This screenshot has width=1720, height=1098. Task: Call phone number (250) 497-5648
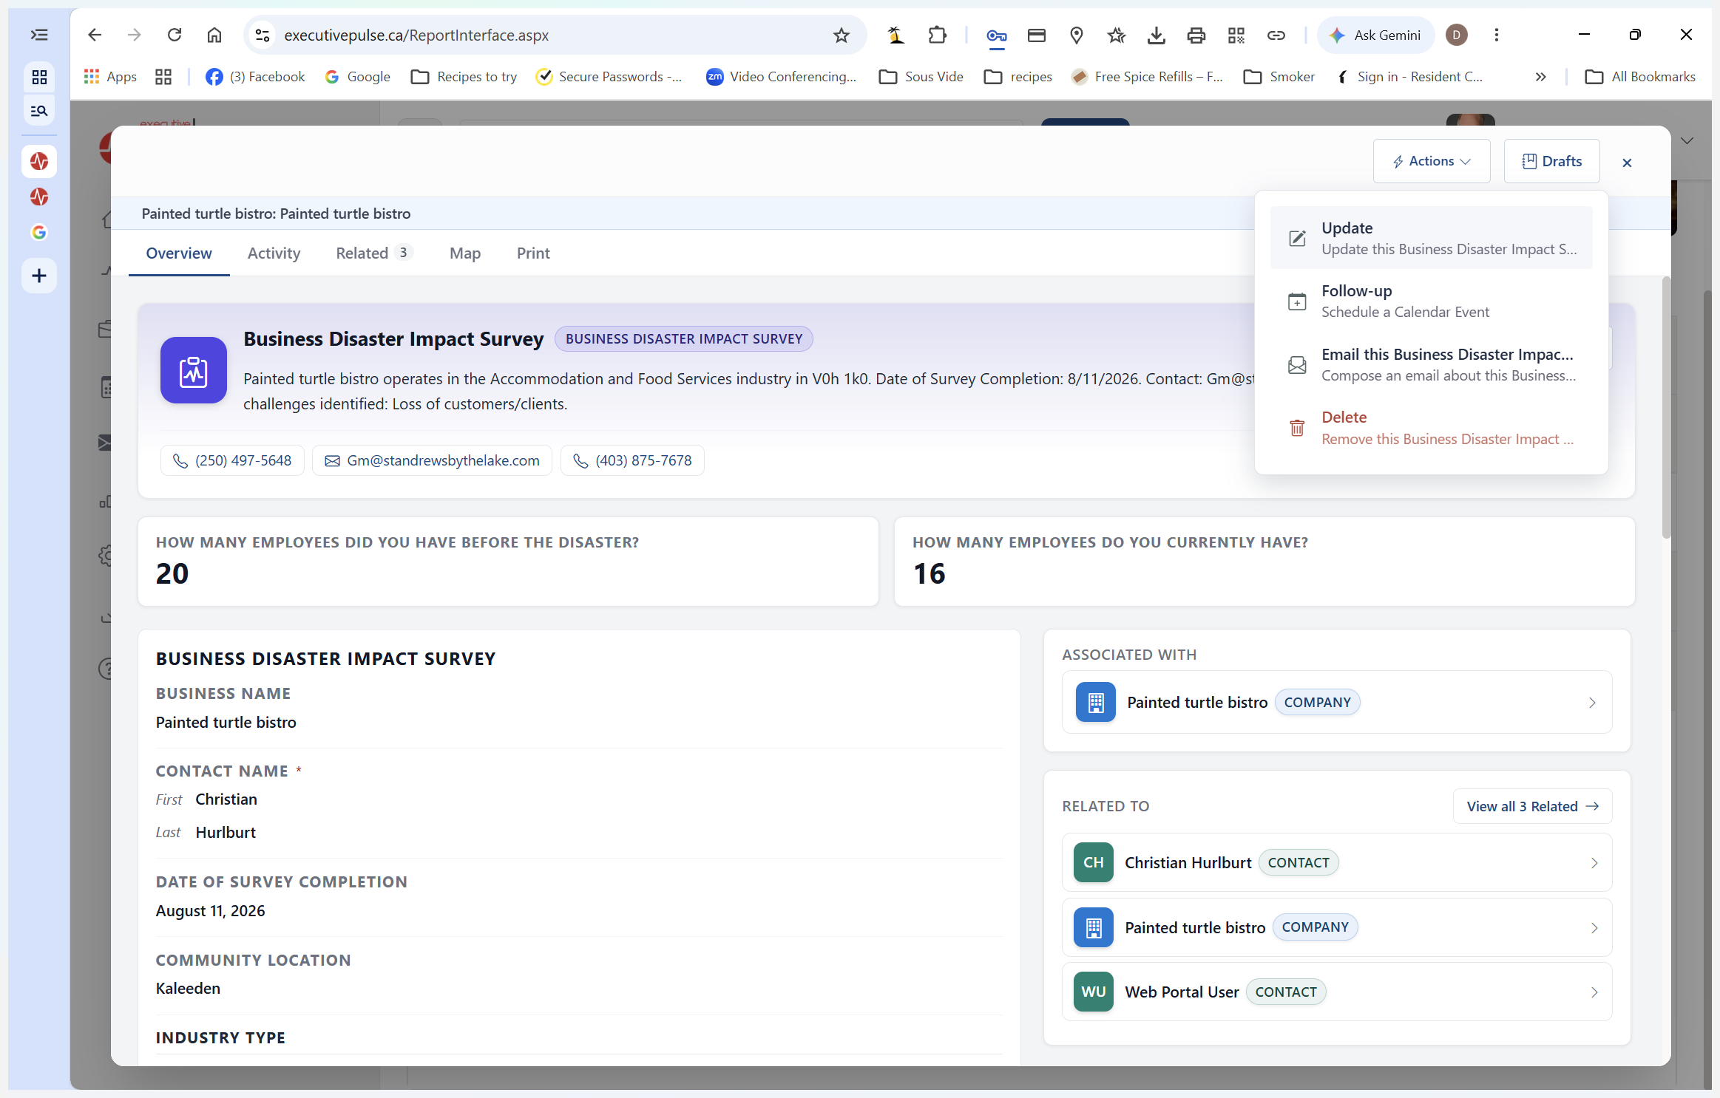tap(232, 460)
